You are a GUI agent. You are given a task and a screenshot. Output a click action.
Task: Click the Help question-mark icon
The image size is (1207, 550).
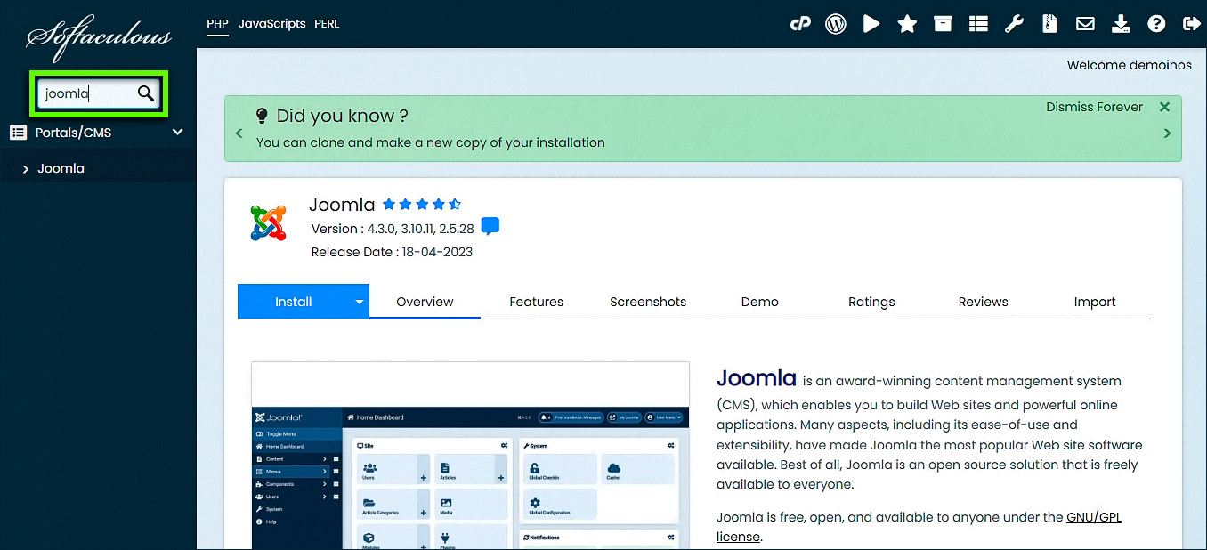click(1156, 23)
